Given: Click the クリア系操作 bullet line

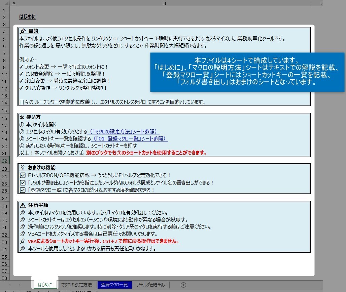Looking at the screenshot, I should tap(63, 88).
